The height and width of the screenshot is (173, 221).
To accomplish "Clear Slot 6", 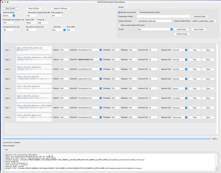I will click(x=208, y=98).
